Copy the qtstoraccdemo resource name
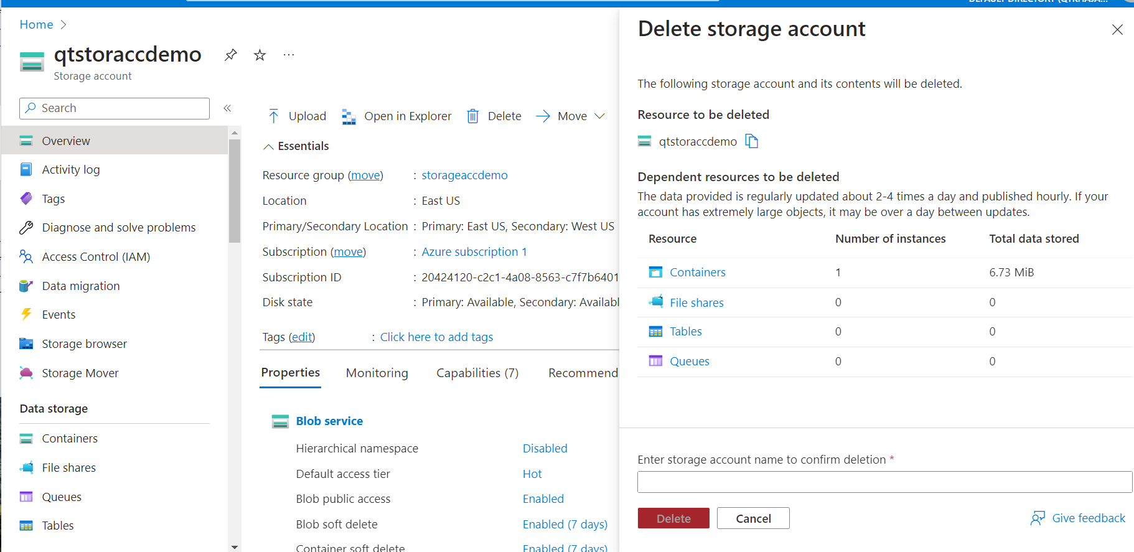This screenshot has height=552, width=1134. [752, 141]
